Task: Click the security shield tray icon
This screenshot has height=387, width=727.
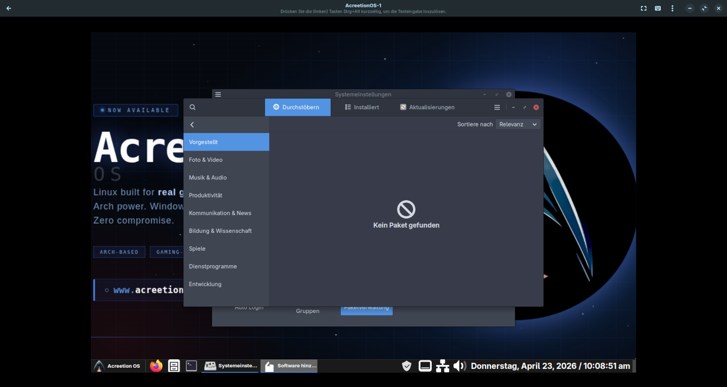Action: (x=406, y=366)
